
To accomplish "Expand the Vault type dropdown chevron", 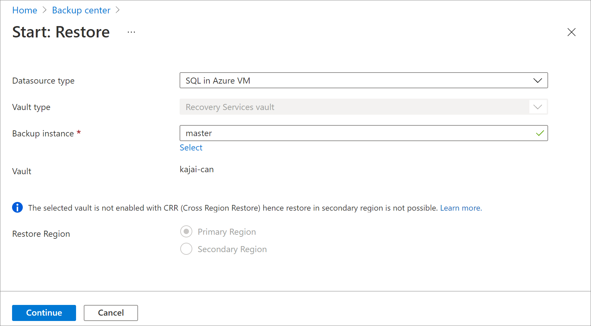I will click(x=537, y=107).
